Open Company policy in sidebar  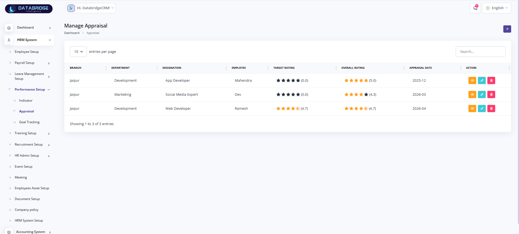pyautogui.click(x=27, y=210)
